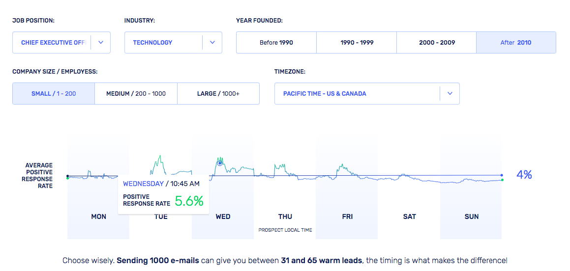The width and height of the screenshot is (570, 271).
Task: Choose Medium / 200 - 1000 company size
Action: point(136,94)
